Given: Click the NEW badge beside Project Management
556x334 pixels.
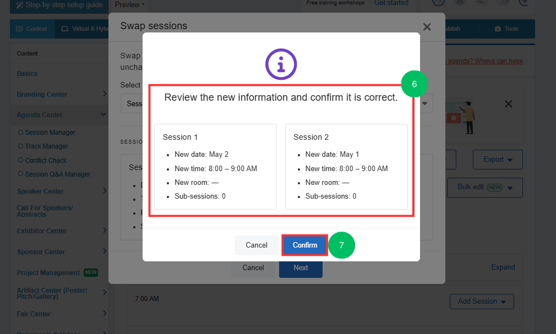Looking at the screenshot, I should [91, 272].
